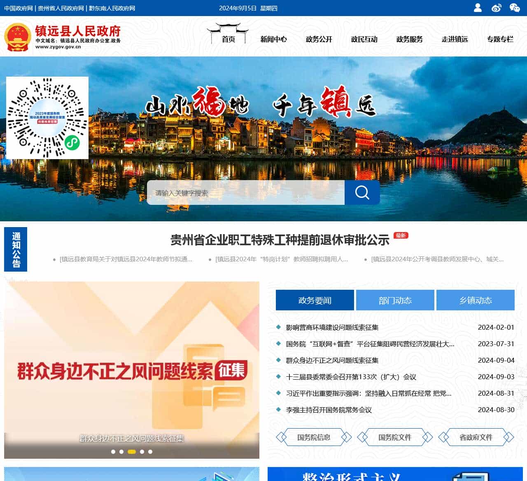Screen dimensions: 527x481
Task: Open news 十三届县委常委会召开第133次会议
Action: click(351, 377)
